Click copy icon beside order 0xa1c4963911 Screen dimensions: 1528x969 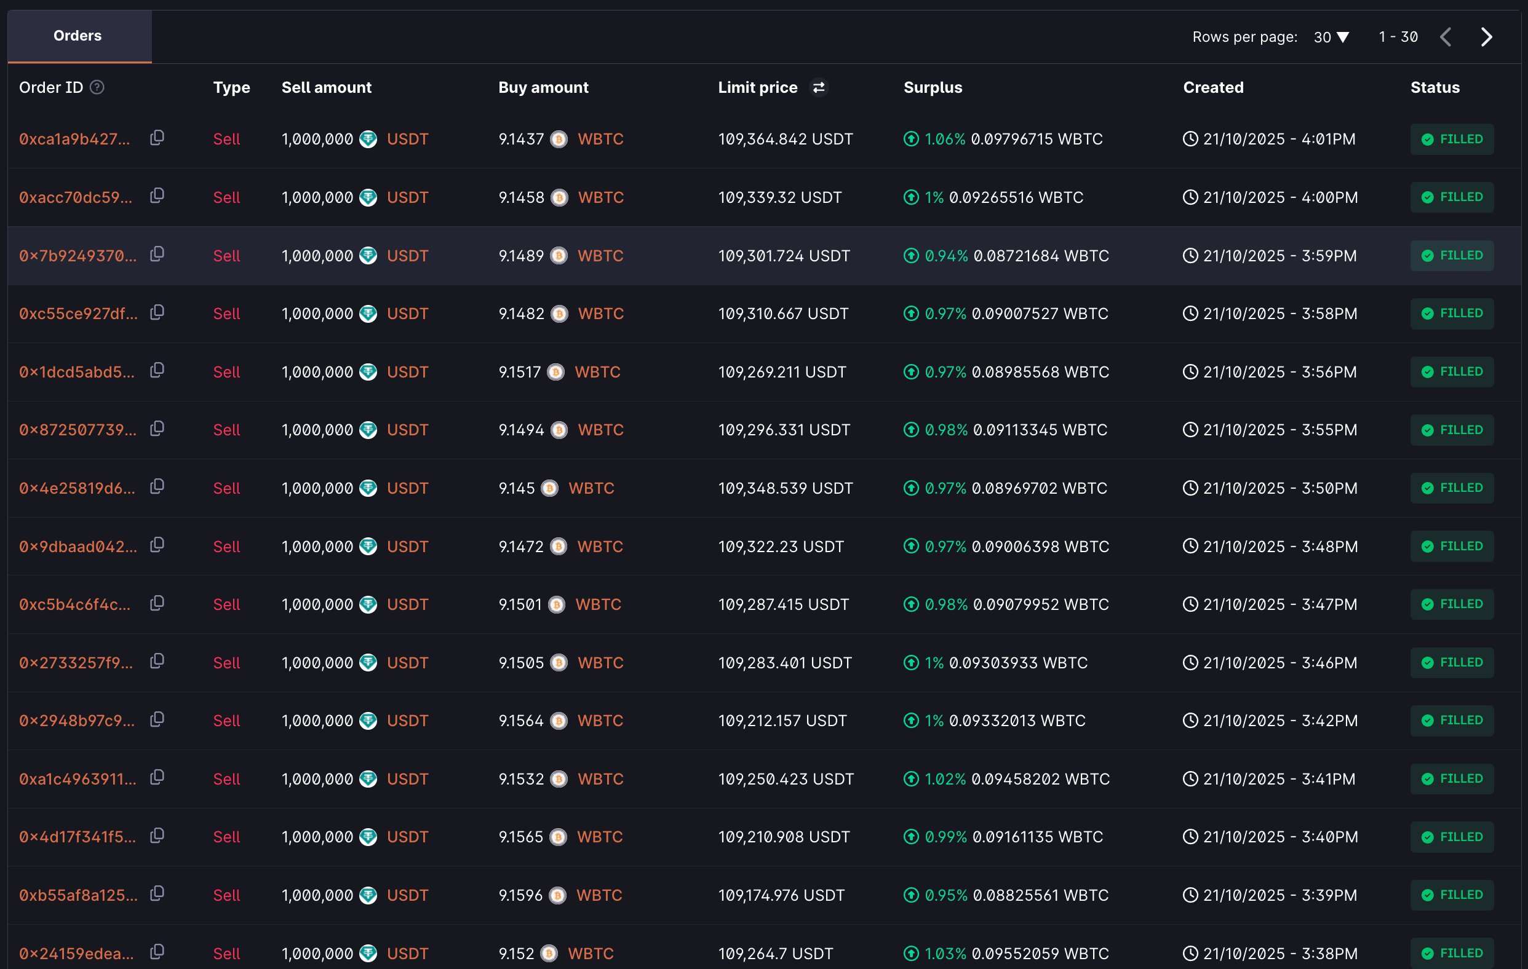point(157,778)
